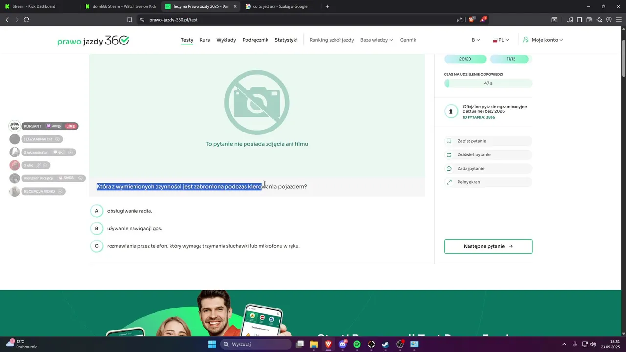The image size is (626, 352).
Task: Open the Kurs menu item
Action: [x=205, y=40]
